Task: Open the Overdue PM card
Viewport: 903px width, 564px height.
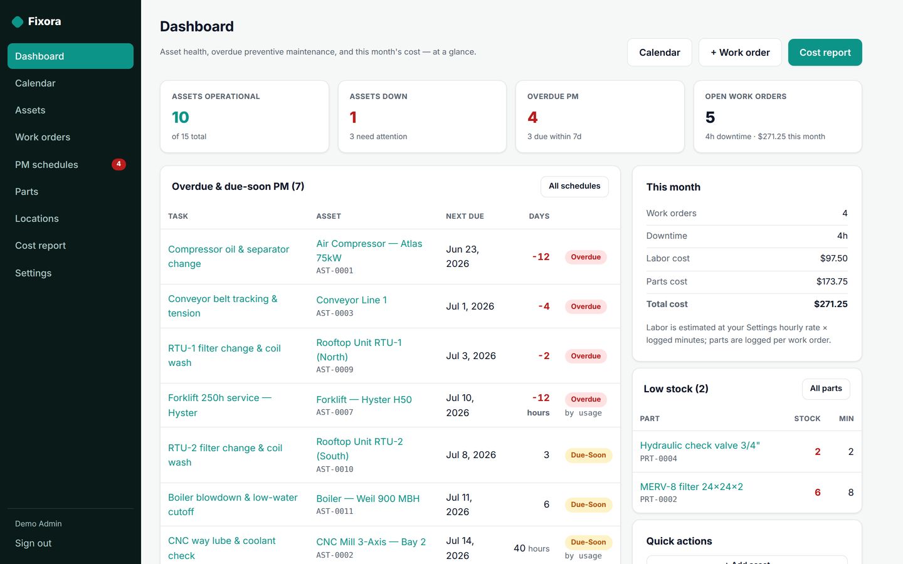Action: (599, 117)
